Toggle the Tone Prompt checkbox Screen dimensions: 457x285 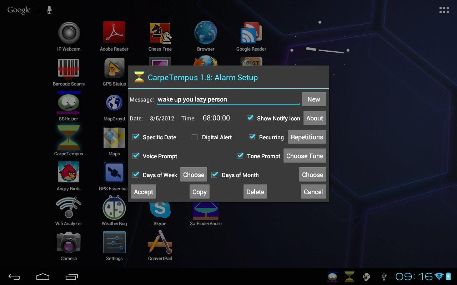[240, 156]
